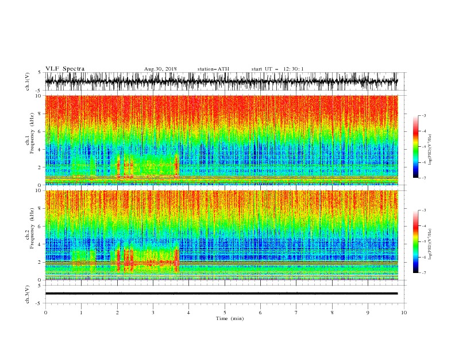The height and width of the screenshot is (351, 455).
Task: Click the "4" frequency tick of ch.1 spectrogram
Action: (x=40, y=150)
